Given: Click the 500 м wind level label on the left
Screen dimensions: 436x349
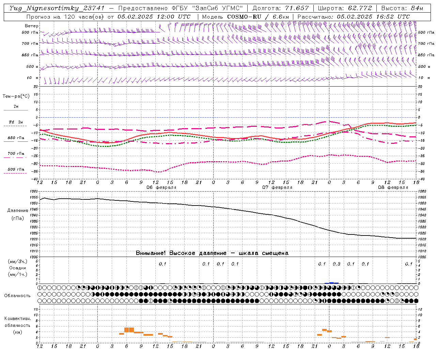Looking at the screenshot, I should point(33,66).
